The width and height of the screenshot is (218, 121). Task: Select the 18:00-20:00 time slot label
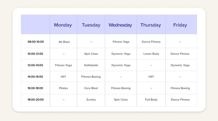(x=36, y=100)
